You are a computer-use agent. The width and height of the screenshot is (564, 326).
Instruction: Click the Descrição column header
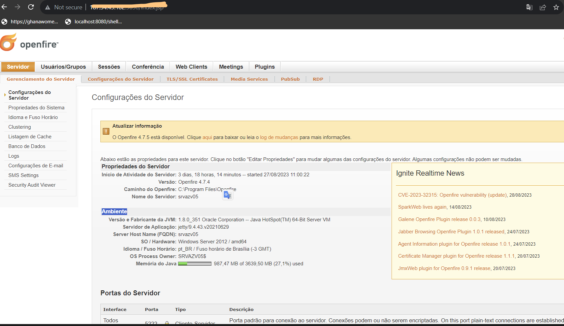point(241,309)
